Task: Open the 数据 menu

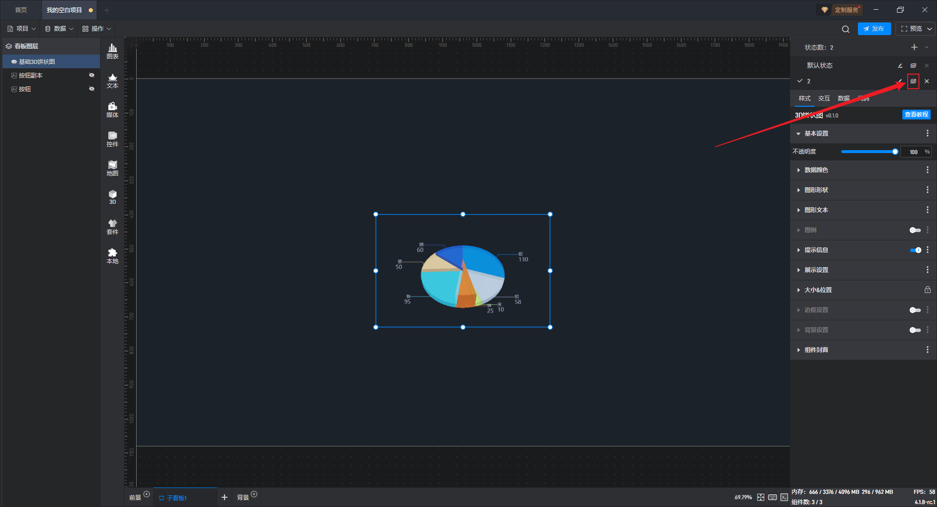Action: tap(59, 29)
